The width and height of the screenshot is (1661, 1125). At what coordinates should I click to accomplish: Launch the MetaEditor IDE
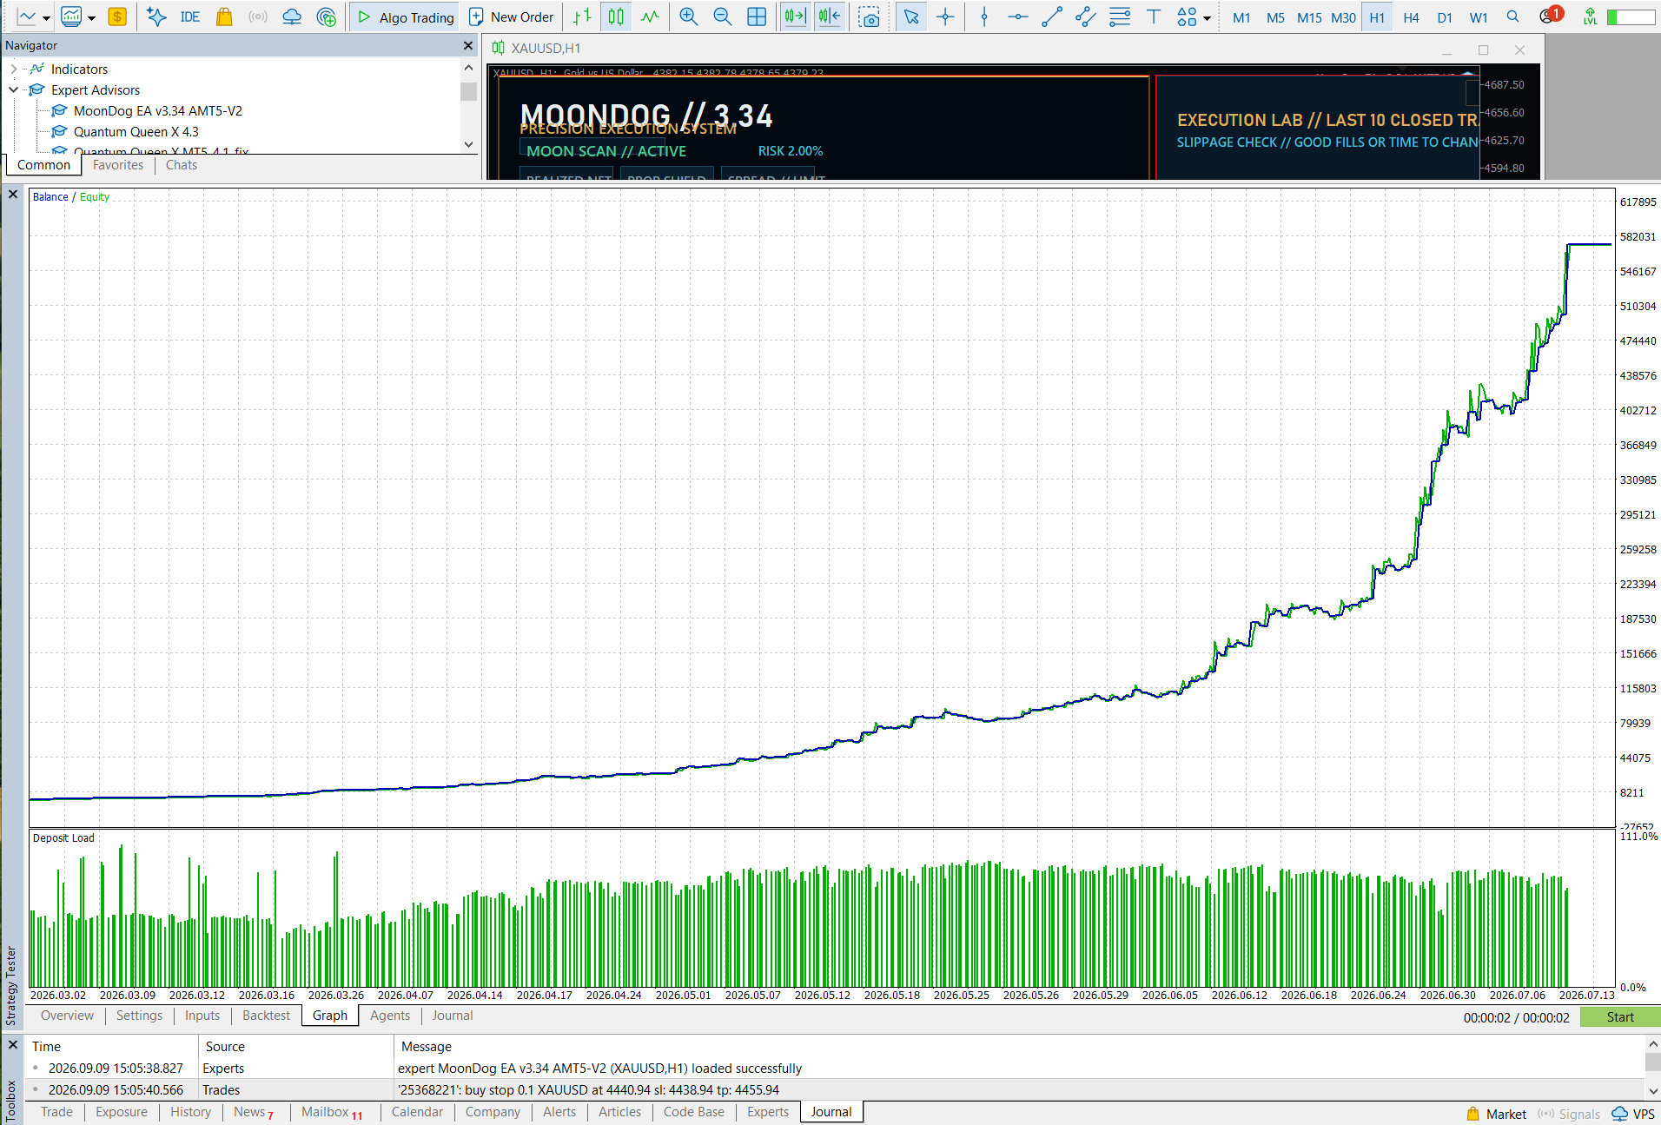(x=189, y=17)
